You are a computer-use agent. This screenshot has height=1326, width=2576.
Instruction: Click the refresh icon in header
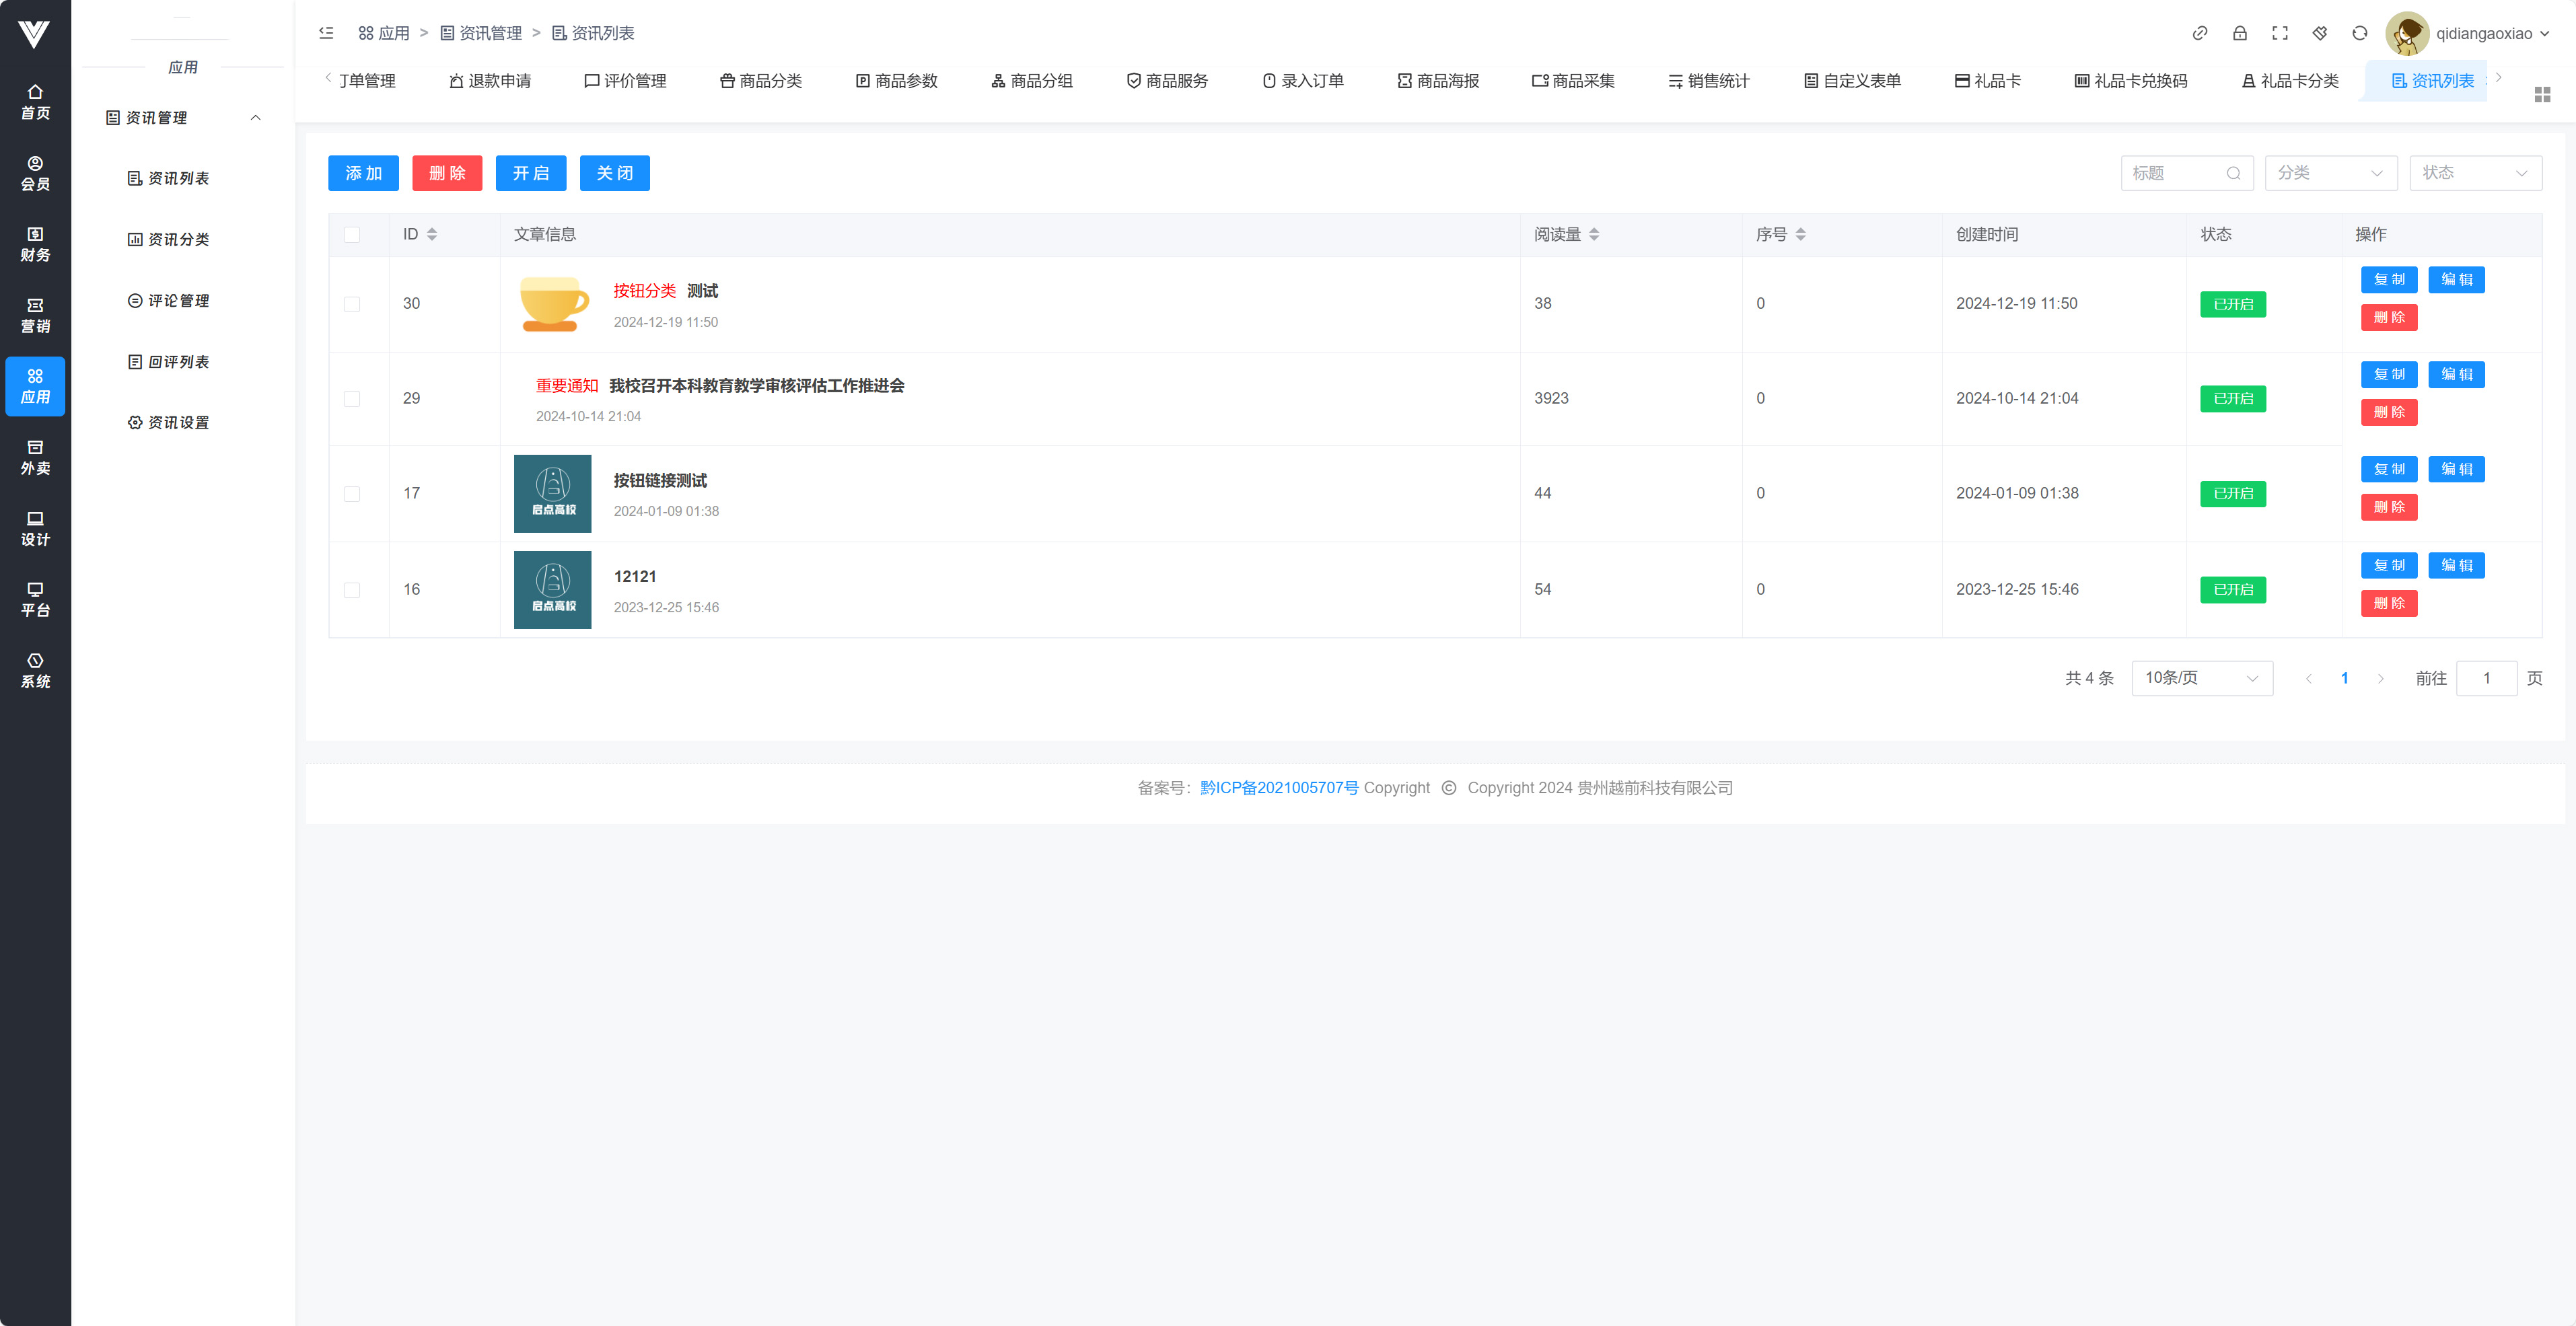coord(2359,33)
